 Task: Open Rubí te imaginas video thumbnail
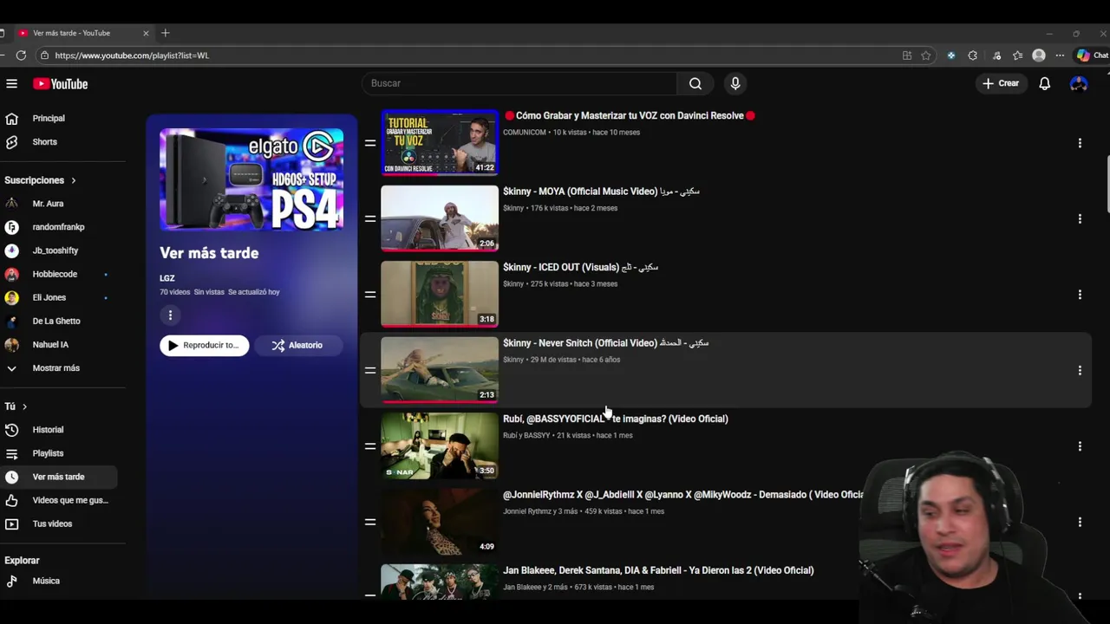point(440,445)
